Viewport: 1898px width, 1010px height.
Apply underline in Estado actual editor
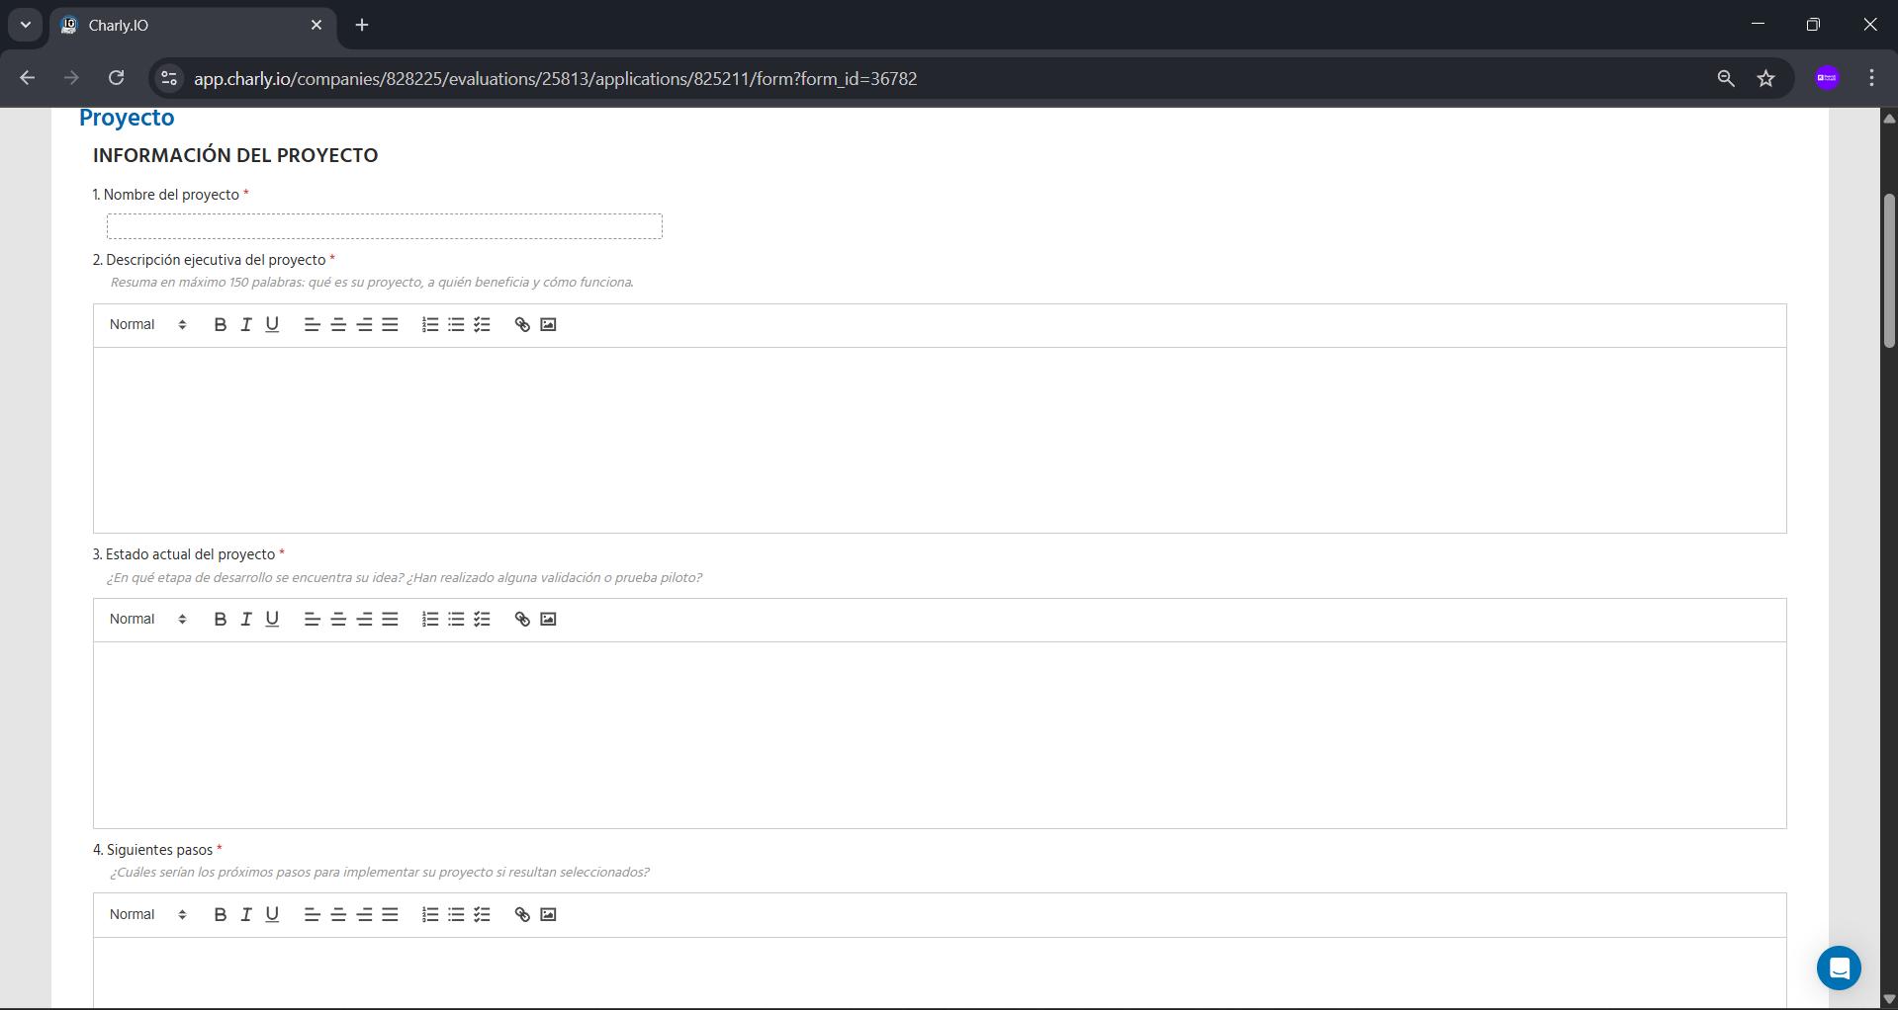pyautogui.click(x=272, y=619)
